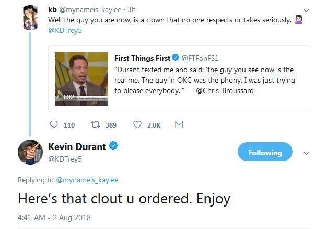Expand options chevron on kb's tweet
This screenshot has height=229, width=326.
click(306, 10)
